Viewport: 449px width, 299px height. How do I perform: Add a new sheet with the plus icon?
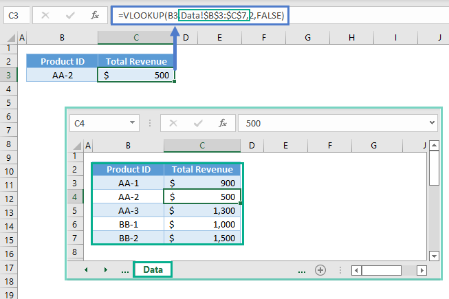(320, 270)
